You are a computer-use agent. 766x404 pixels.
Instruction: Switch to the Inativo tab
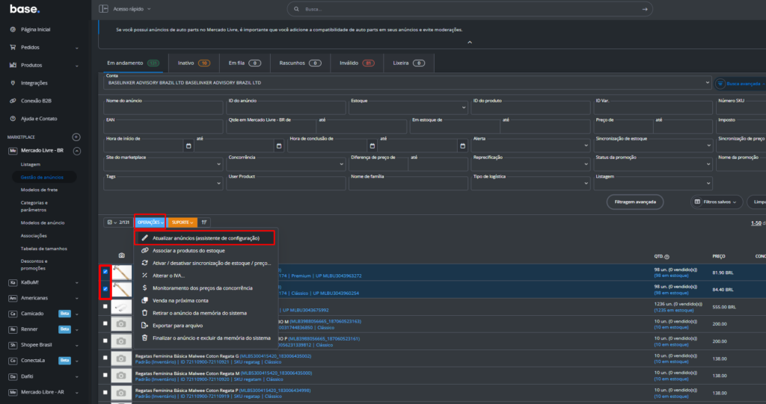(194, 63)
